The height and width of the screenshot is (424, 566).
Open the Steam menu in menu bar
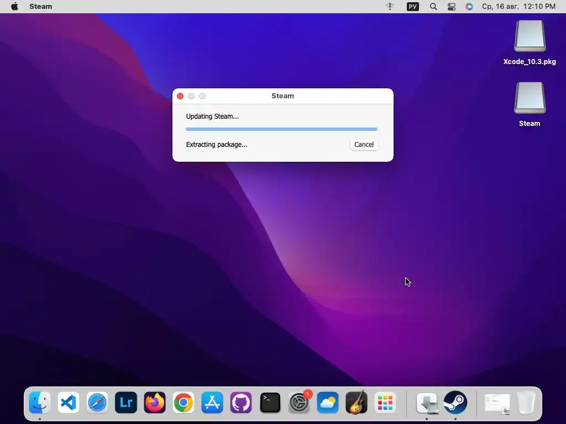tap(41, 7)
